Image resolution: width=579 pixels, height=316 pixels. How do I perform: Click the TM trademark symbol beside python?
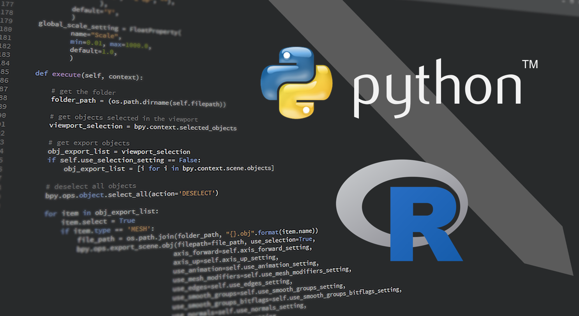coord(530,64)
